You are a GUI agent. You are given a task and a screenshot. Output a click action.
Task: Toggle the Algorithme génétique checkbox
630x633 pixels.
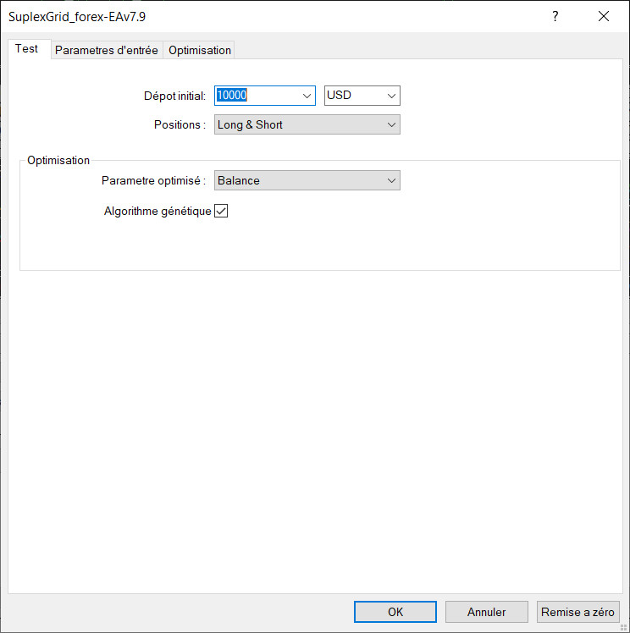[x=222, y=212]
